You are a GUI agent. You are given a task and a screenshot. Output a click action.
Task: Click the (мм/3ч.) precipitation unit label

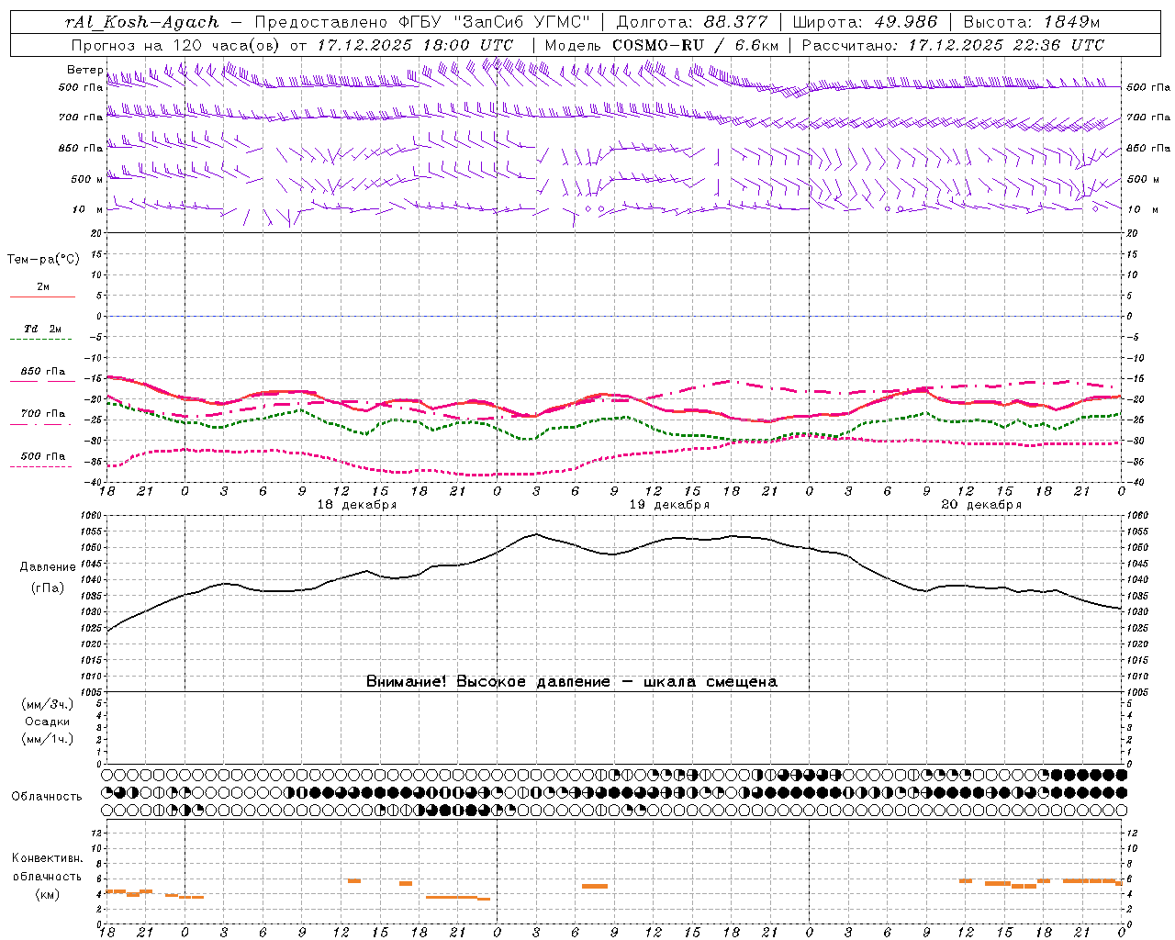point(48,704)
